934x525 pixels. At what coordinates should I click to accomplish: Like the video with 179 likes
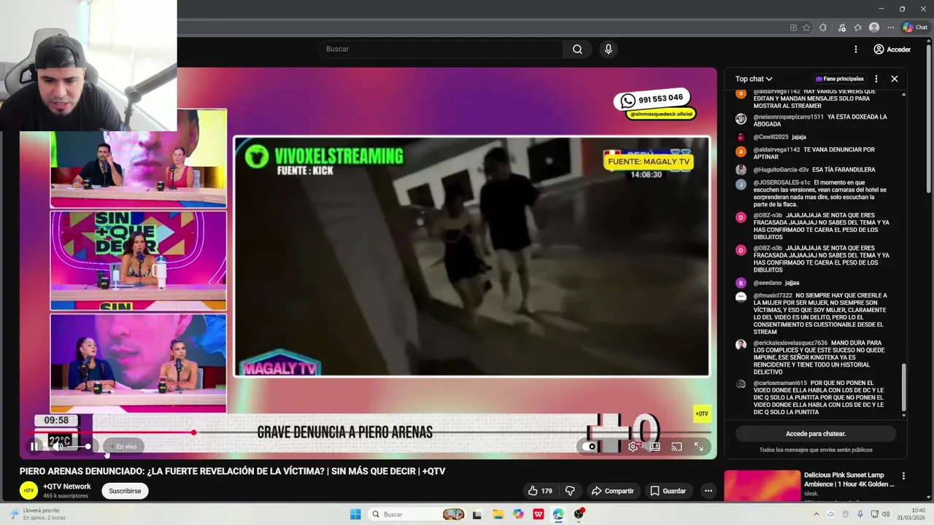(540, 491)
